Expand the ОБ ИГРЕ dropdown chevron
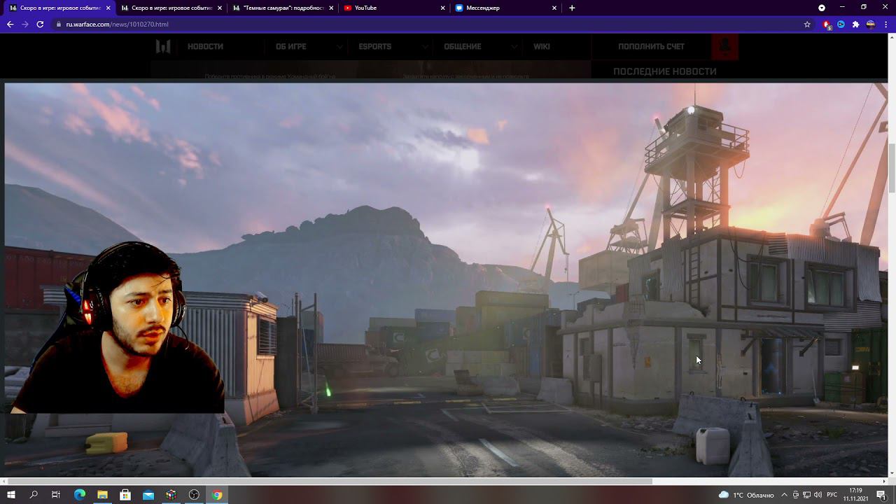896x504 pixels. tap(339, 46)
